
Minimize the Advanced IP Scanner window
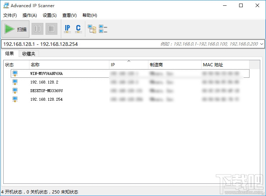click(225, 5)
